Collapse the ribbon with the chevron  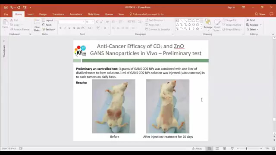tap(273, 34)
